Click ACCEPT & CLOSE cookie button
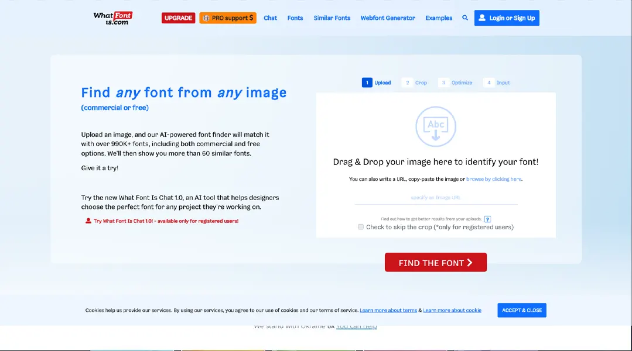This screenshot has height=351, width=632. pos(521,311)
